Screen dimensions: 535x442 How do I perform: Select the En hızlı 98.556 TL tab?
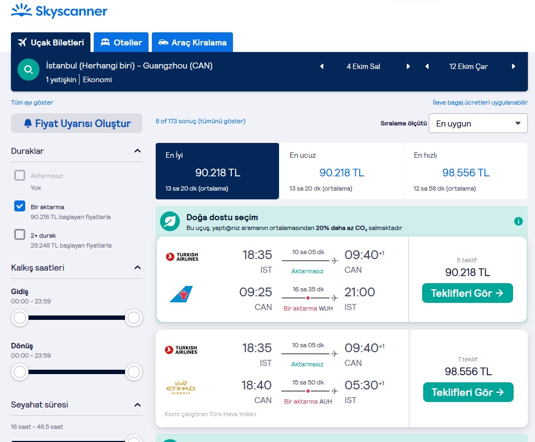[466, 171]
